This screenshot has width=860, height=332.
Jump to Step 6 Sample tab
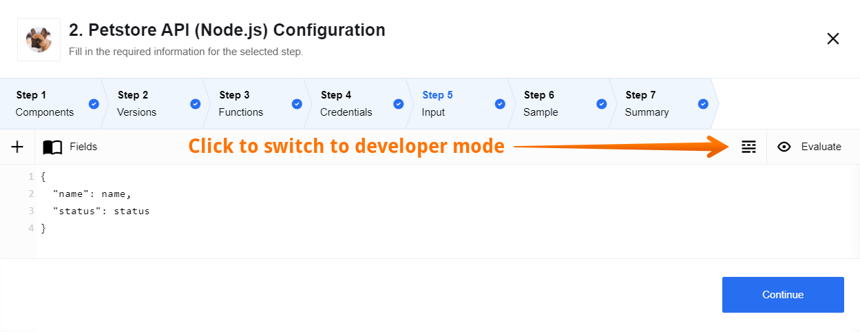560,103
